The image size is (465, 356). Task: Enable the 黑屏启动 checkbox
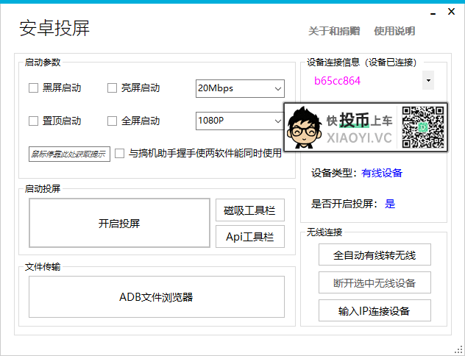click(33, 88)
